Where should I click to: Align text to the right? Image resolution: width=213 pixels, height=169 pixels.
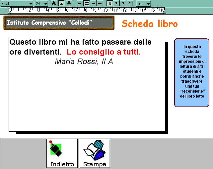pyautogui.click(x=93, y=3)
